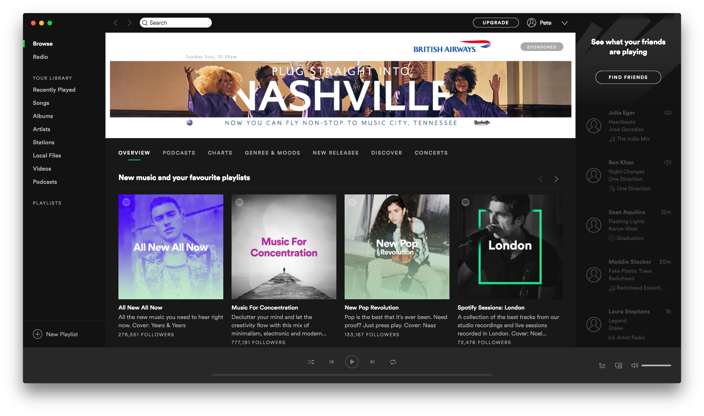This screenshot has width=704, height=416.
Task: Open Videos in the sidebar
Action: click(x=42, y=169)
